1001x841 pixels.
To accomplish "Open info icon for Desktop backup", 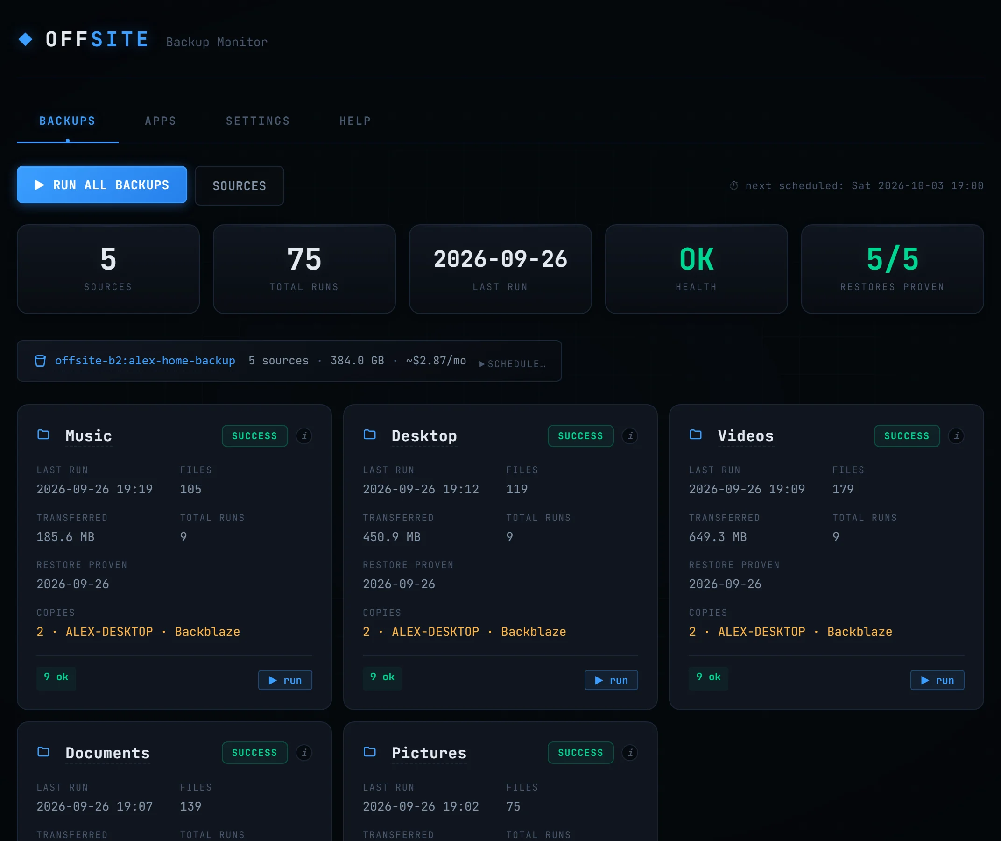I will [x=630, y=436].
